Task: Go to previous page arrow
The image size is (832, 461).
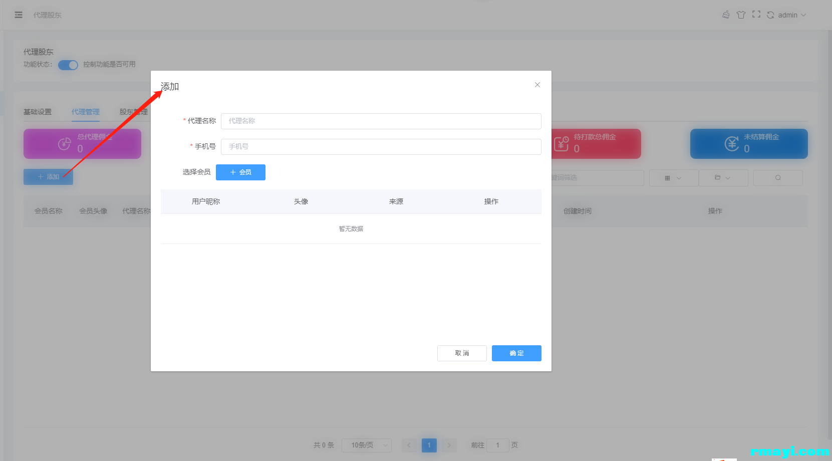Action: [x=409, y=445]
